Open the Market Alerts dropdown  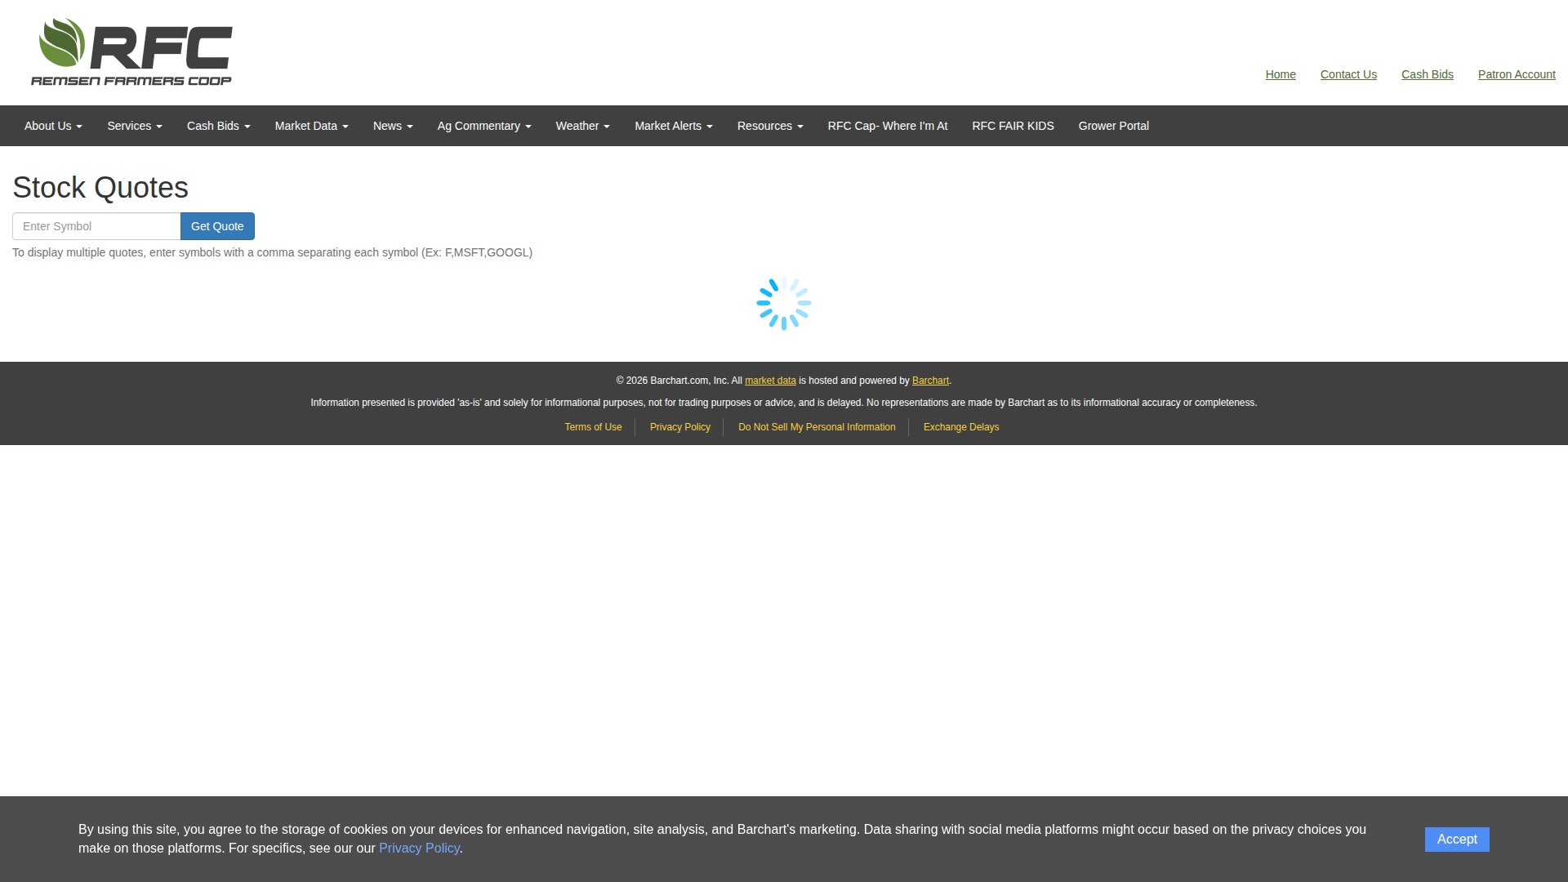pos(673,126)
